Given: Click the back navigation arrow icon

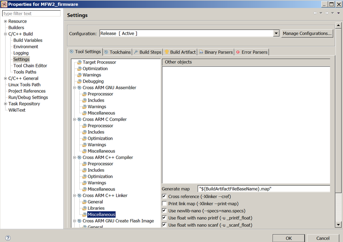Looking at the screenshot, I should point(315,13).
